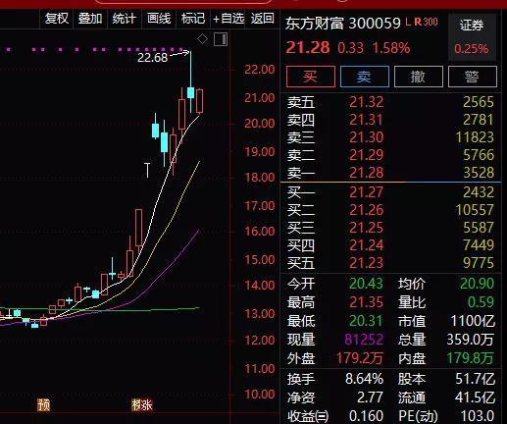Image resolution: width=507 pixels, height=424 pixels.
Task: Select the 买三 row at 21.25
Action: coord(390,228)
